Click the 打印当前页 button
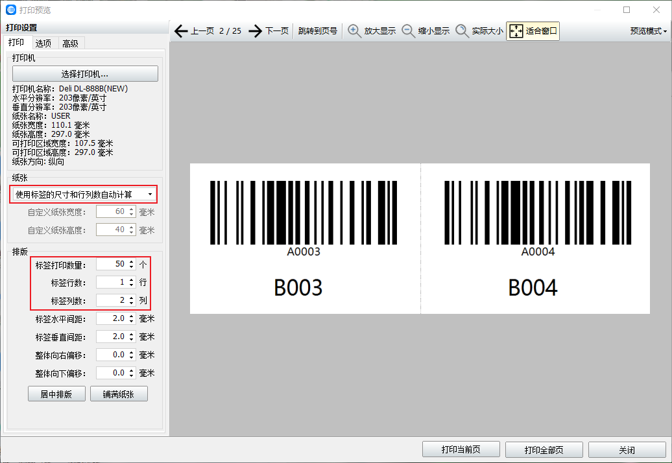The image size is (672, 463). coord(461,449)
